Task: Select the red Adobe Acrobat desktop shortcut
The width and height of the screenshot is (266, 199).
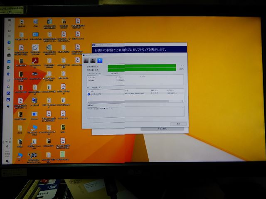Action: point(35,61)
